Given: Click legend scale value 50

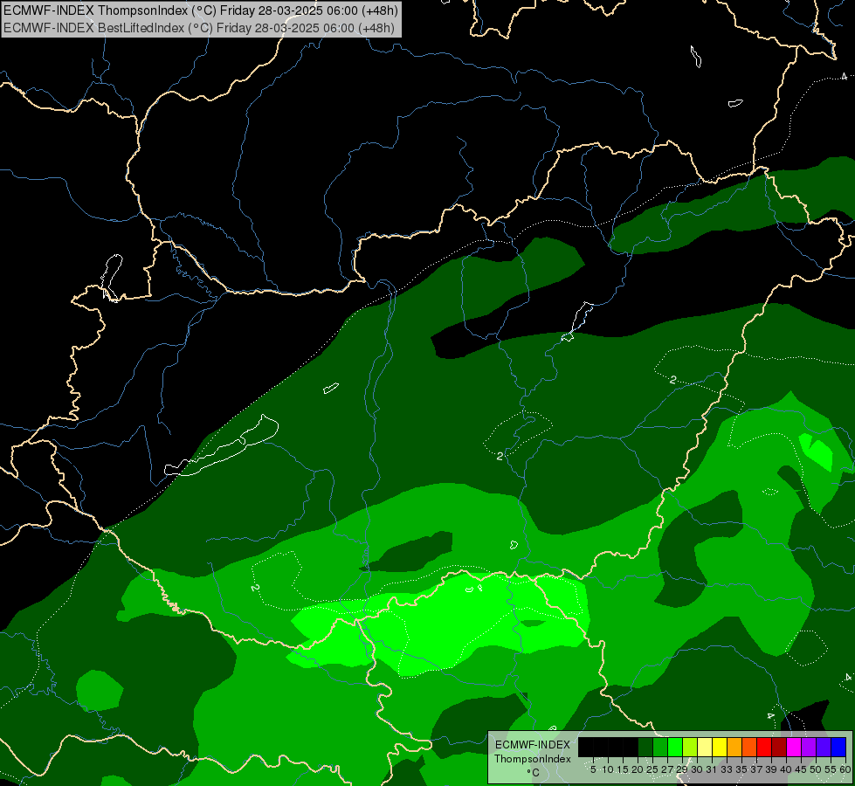Looking at the screenshot, I should 816,769.
